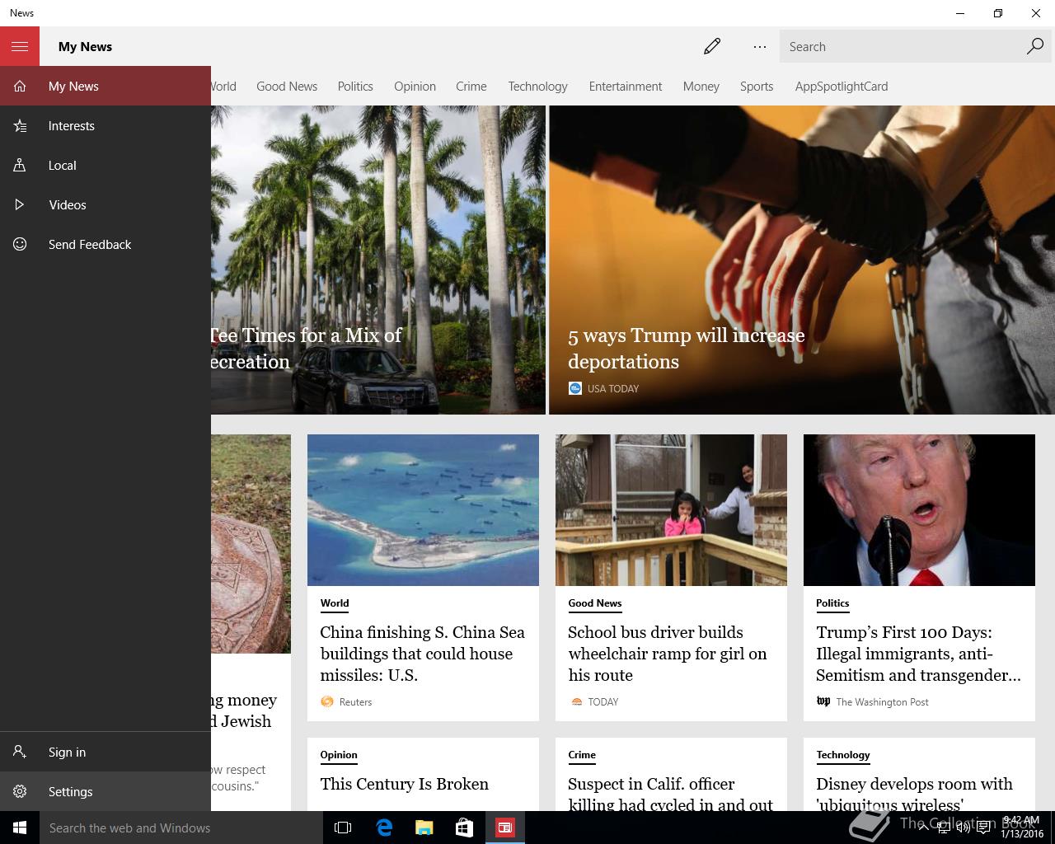Open the Trump at microphone thumbnail
Screen dimensions: 1055x844
tap(919, 510)
